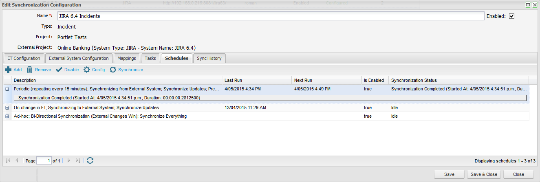Collapse the Periodic schedule row
The width and height of the screenshot is (540, 182).
pos(7,89)
